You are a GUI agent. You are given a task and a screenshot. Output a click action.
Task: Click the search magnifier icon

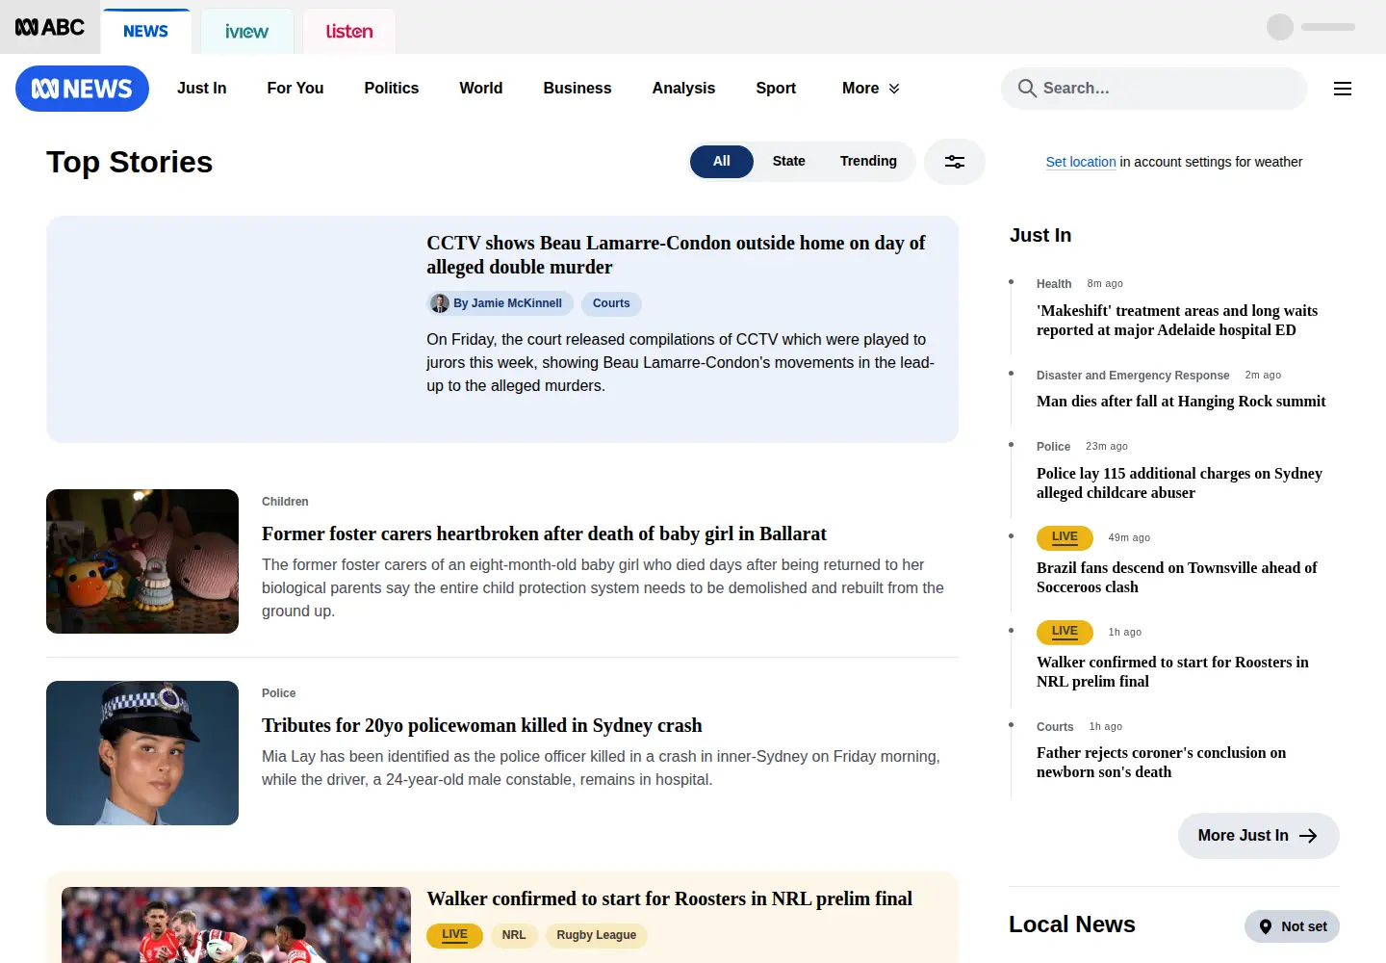(x=1027, y=89)
